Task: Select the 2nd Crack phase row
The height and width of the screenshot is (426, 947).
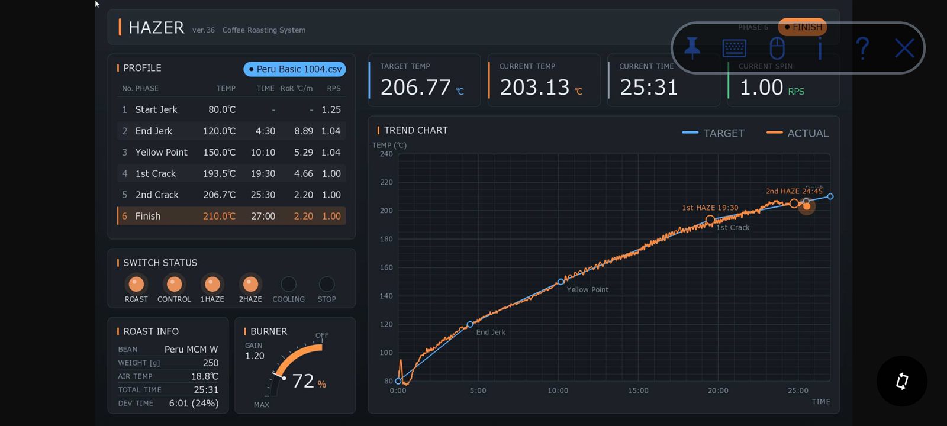Action: pos(231,195)
